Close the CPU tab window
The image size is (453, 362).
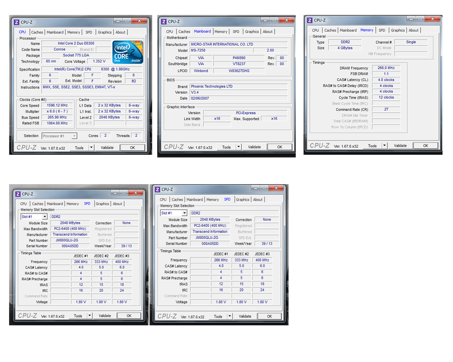140,21
